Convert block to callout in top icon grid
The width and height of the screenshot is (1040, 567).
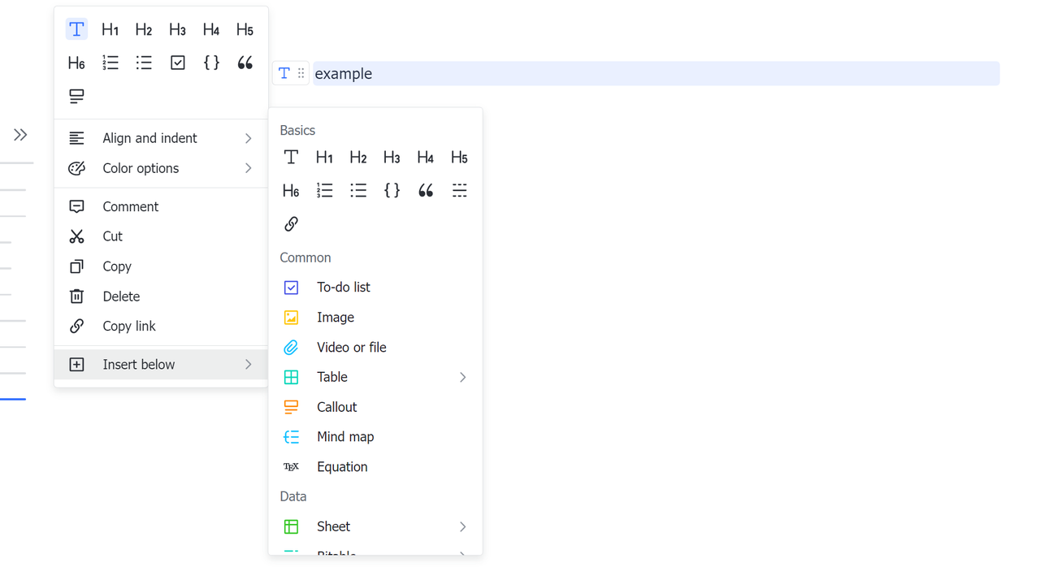[76, 97]
